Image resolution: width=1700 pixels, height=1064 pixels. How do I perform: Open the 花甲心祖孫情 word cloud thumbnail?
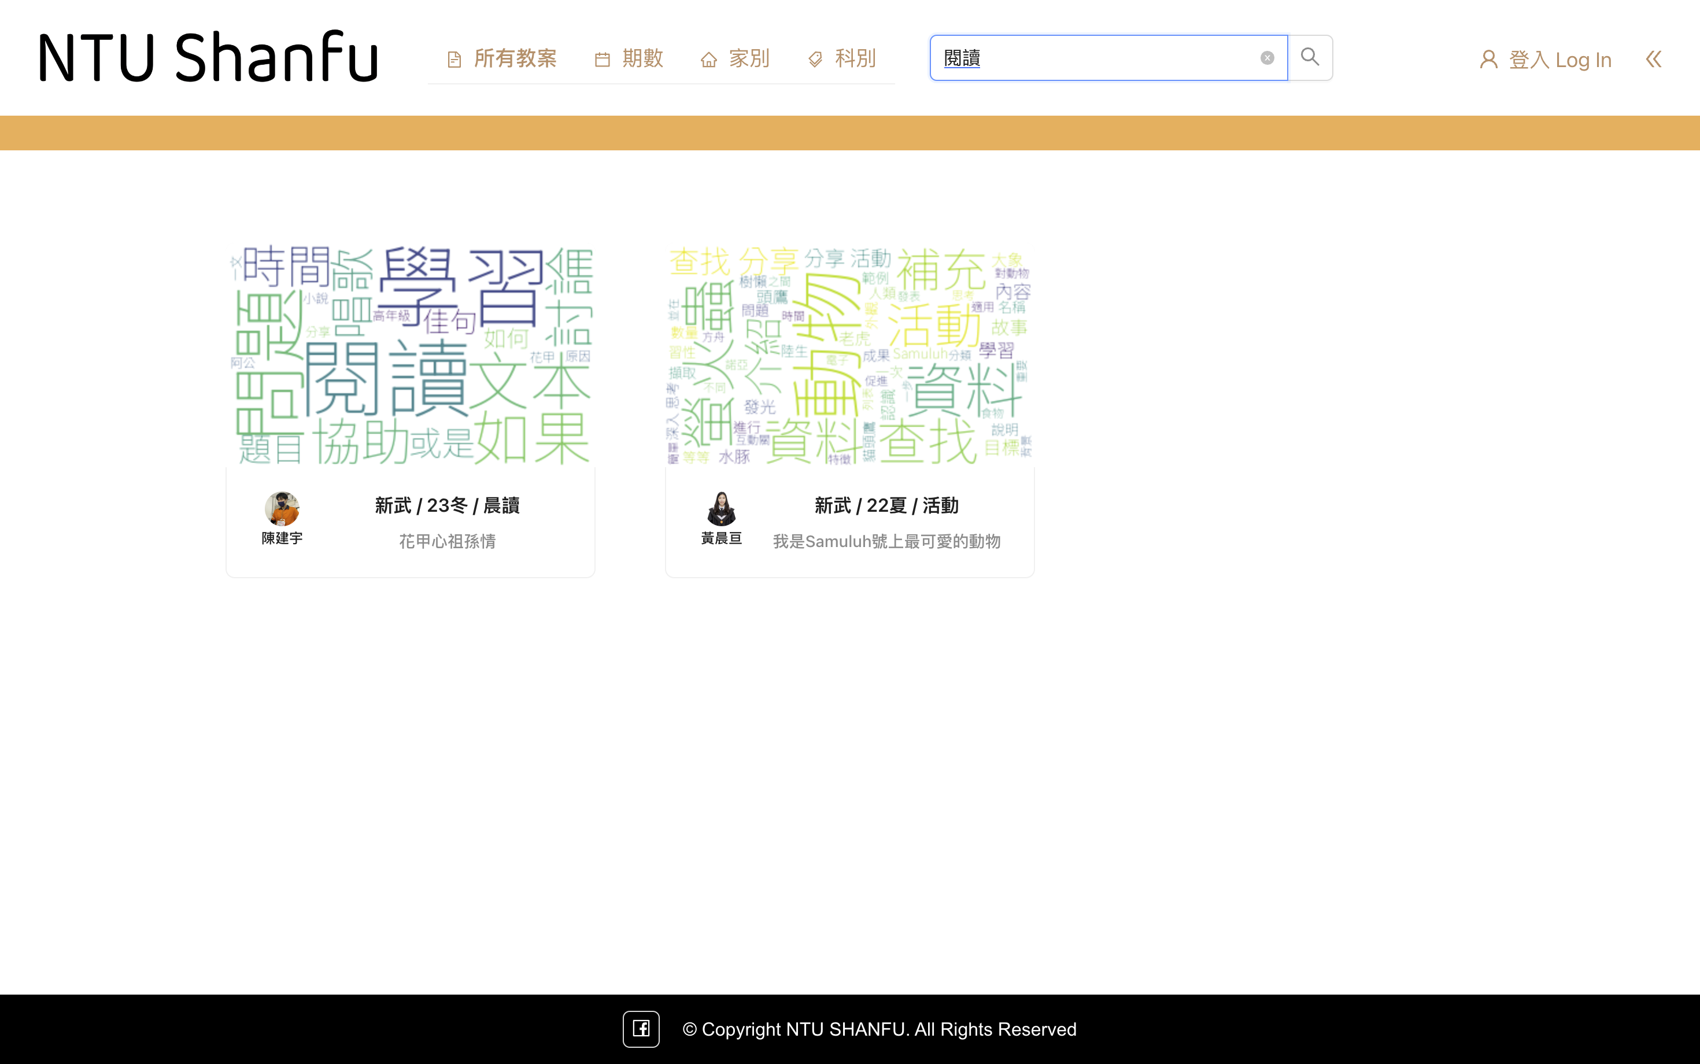410,354
